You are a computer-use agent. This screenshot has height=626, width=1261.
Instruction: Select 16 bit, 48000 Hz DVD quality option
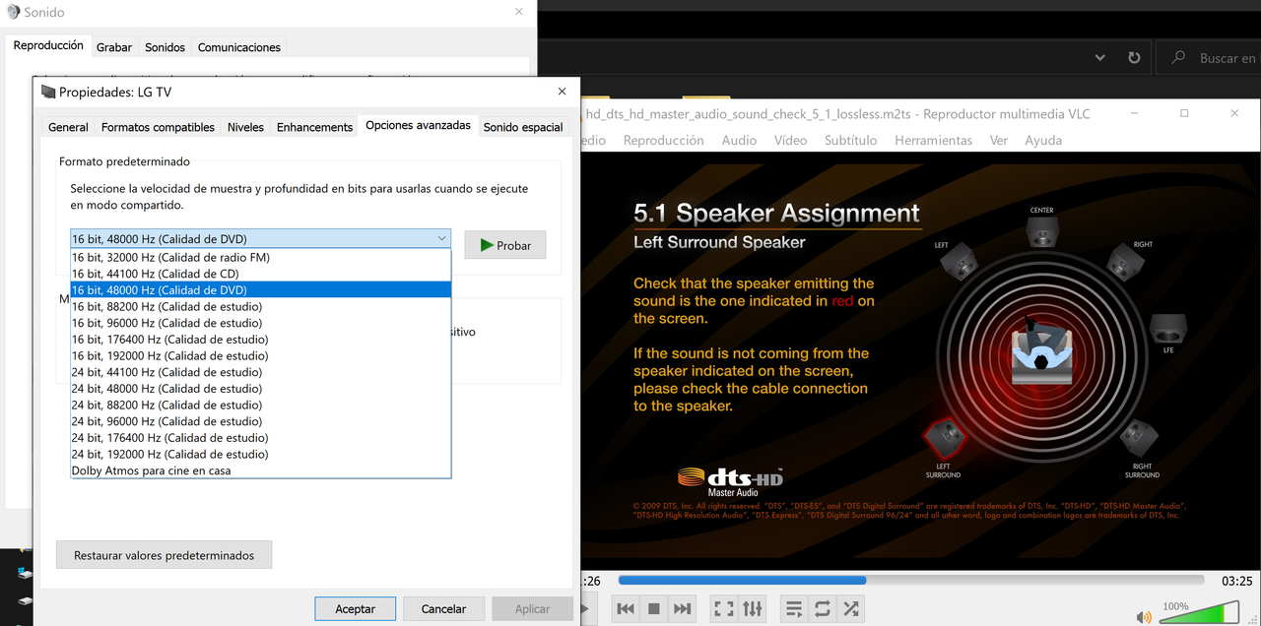[261, 290]
